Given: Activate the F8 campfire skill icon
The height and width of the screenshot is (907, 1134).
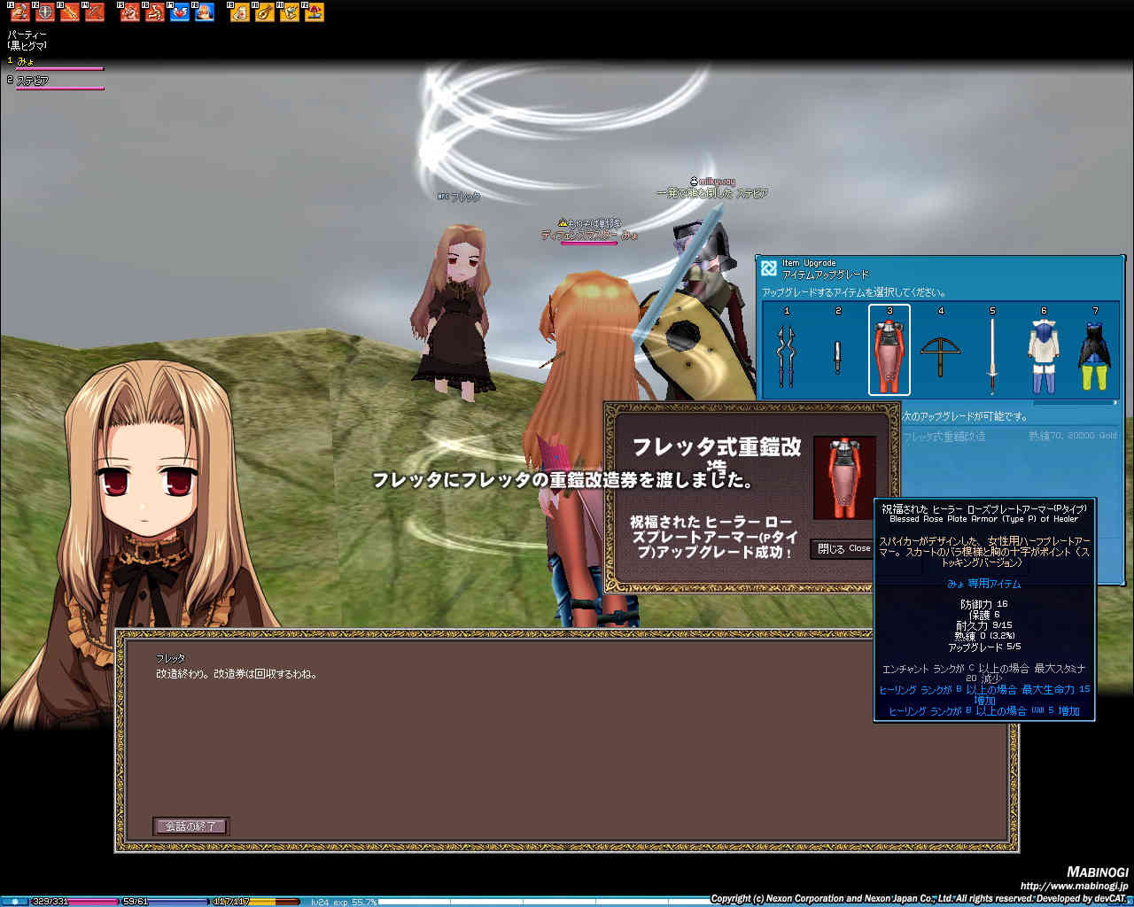Looking at the screenshot, I should (x=204, y=12).
